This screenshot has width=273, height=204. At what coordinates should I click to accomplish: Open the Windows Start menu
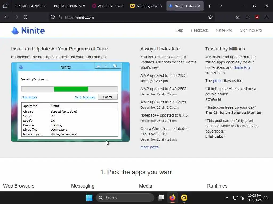point(89,198)
